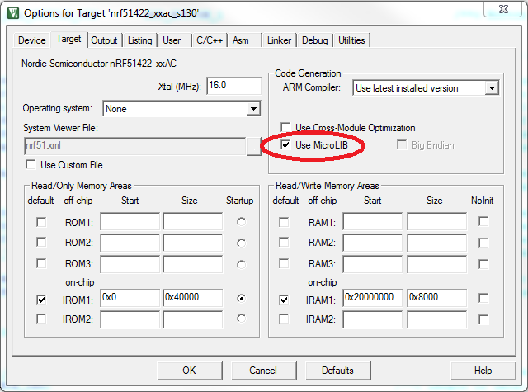This screenshot has width=528, height=392.
Task: Click the Keil uVision icon in title bar
Action: pyautogui.click(x=13, y=13)
